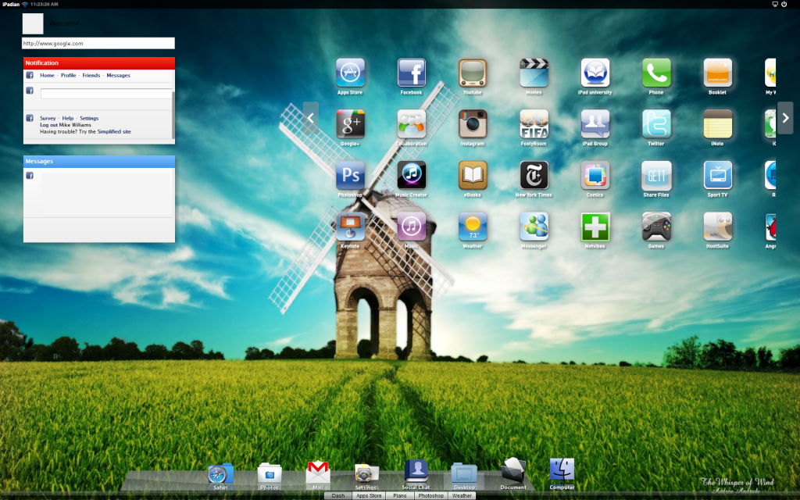Open the Help link
Screen dimensions: 800x500
click(x=68, y=118)
